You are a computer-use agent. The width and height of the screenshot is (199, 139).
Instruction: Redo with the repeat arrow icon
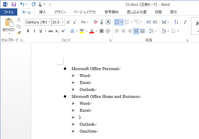click(x=34, y=4)
